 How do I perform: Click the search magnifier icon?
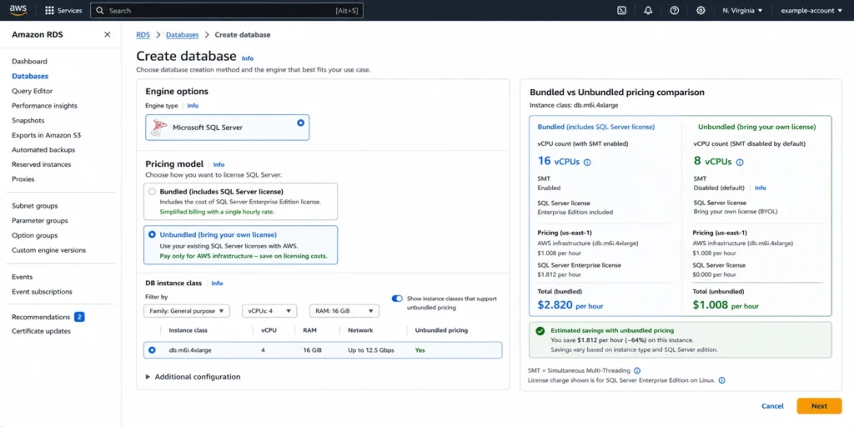100,10
